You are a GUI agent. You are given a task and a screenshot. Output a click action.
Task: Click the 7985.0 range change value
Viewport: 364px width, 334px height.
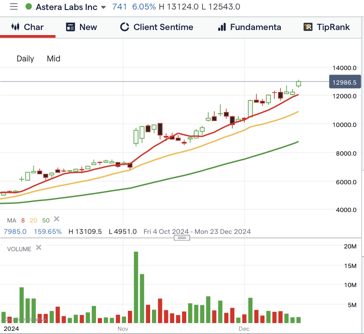pos(15,232)
